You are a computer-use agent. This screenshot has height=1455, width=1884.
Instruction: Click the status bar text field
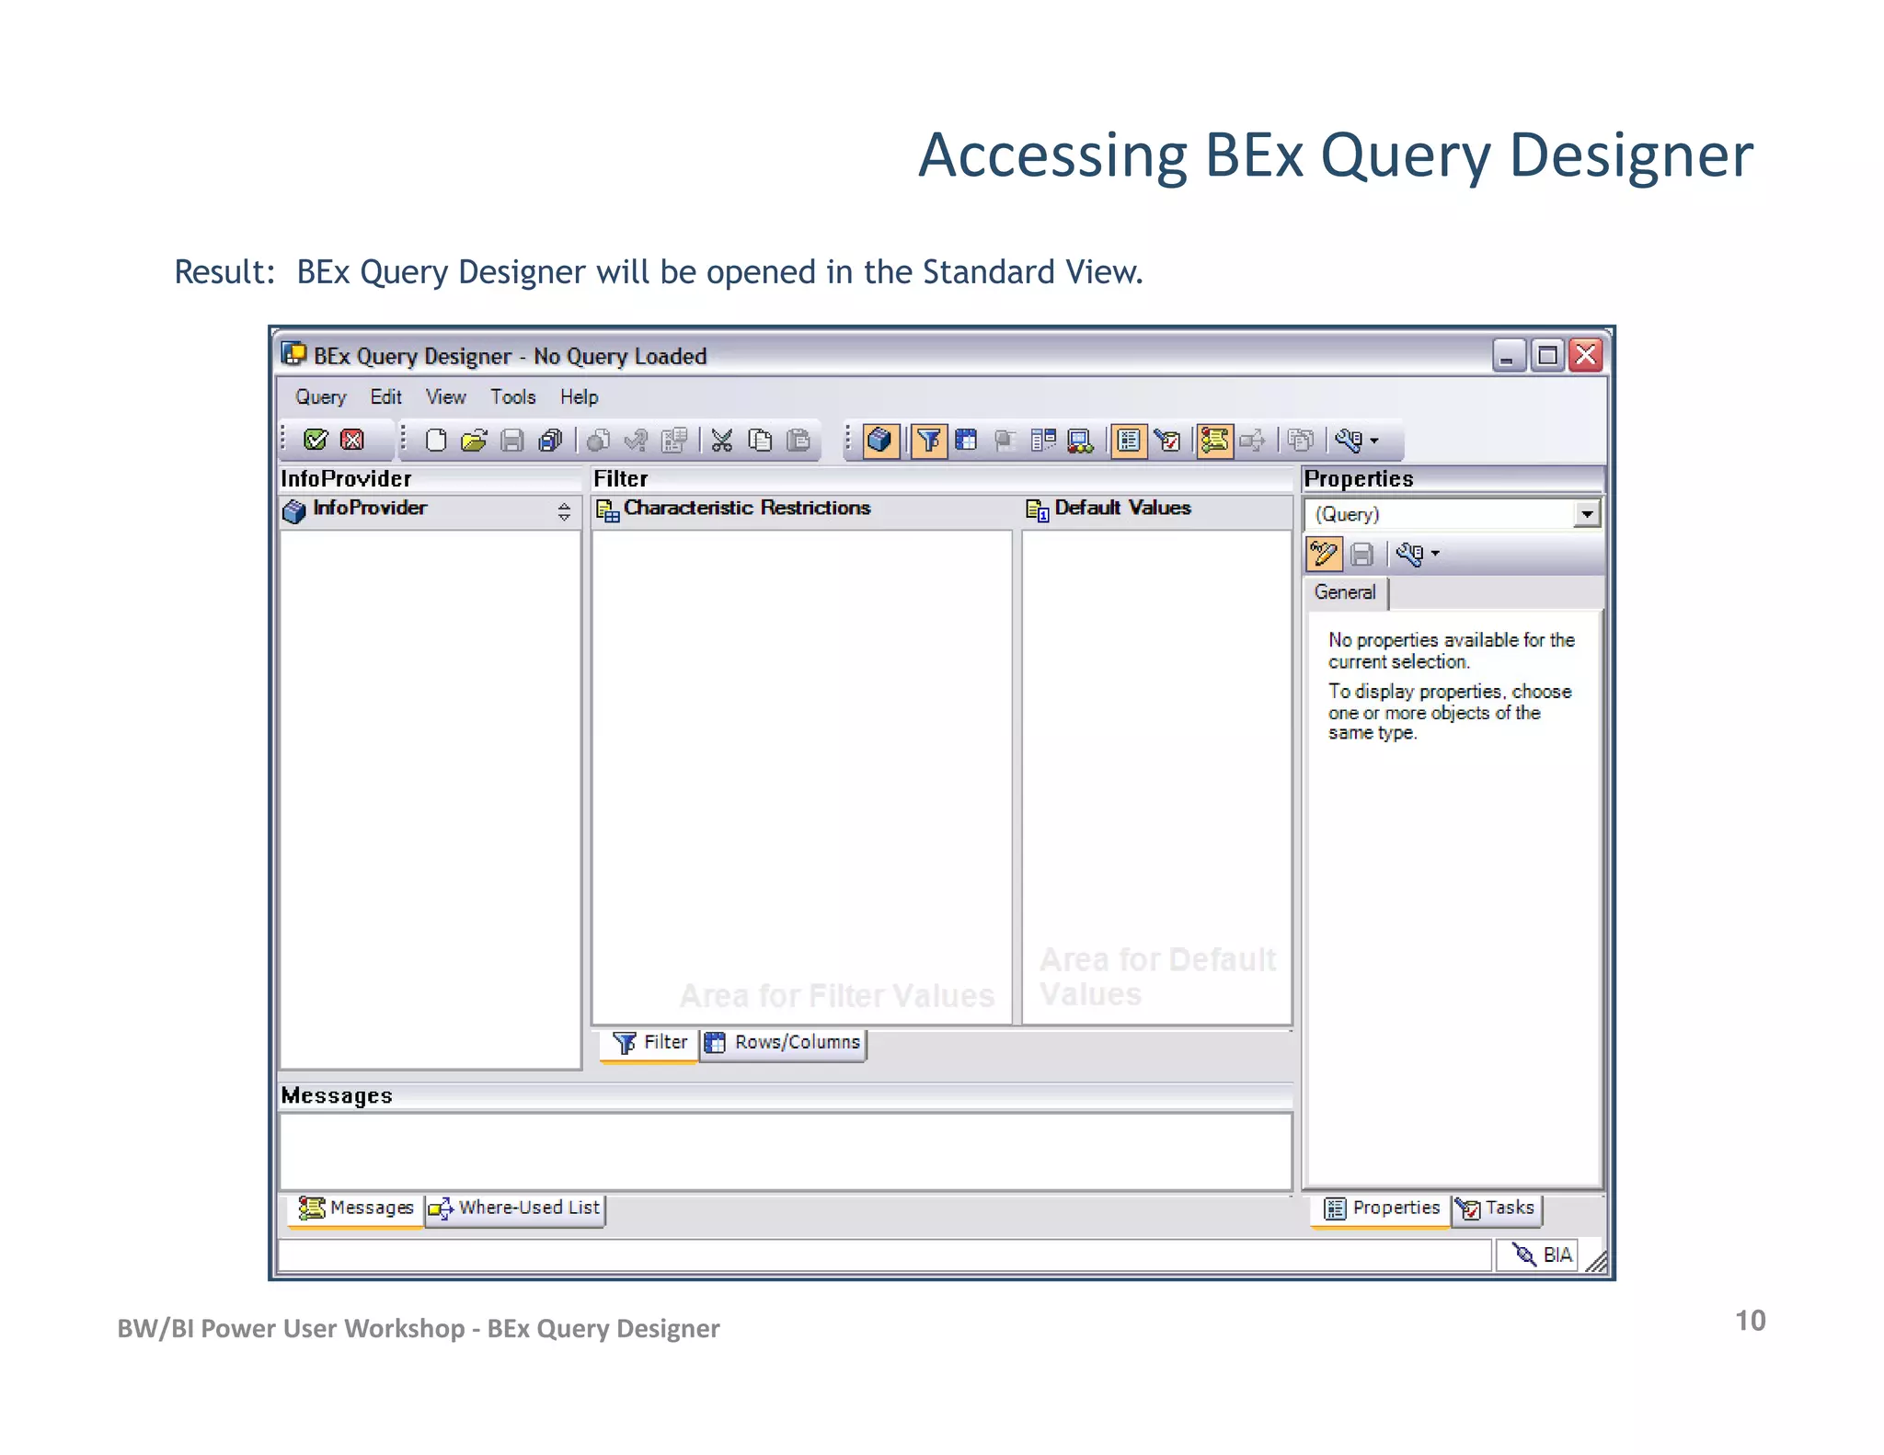[x=884, y=1255]
